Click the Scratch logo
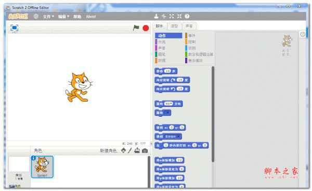This screenshot has height=191, width=312. click(18, 16)
